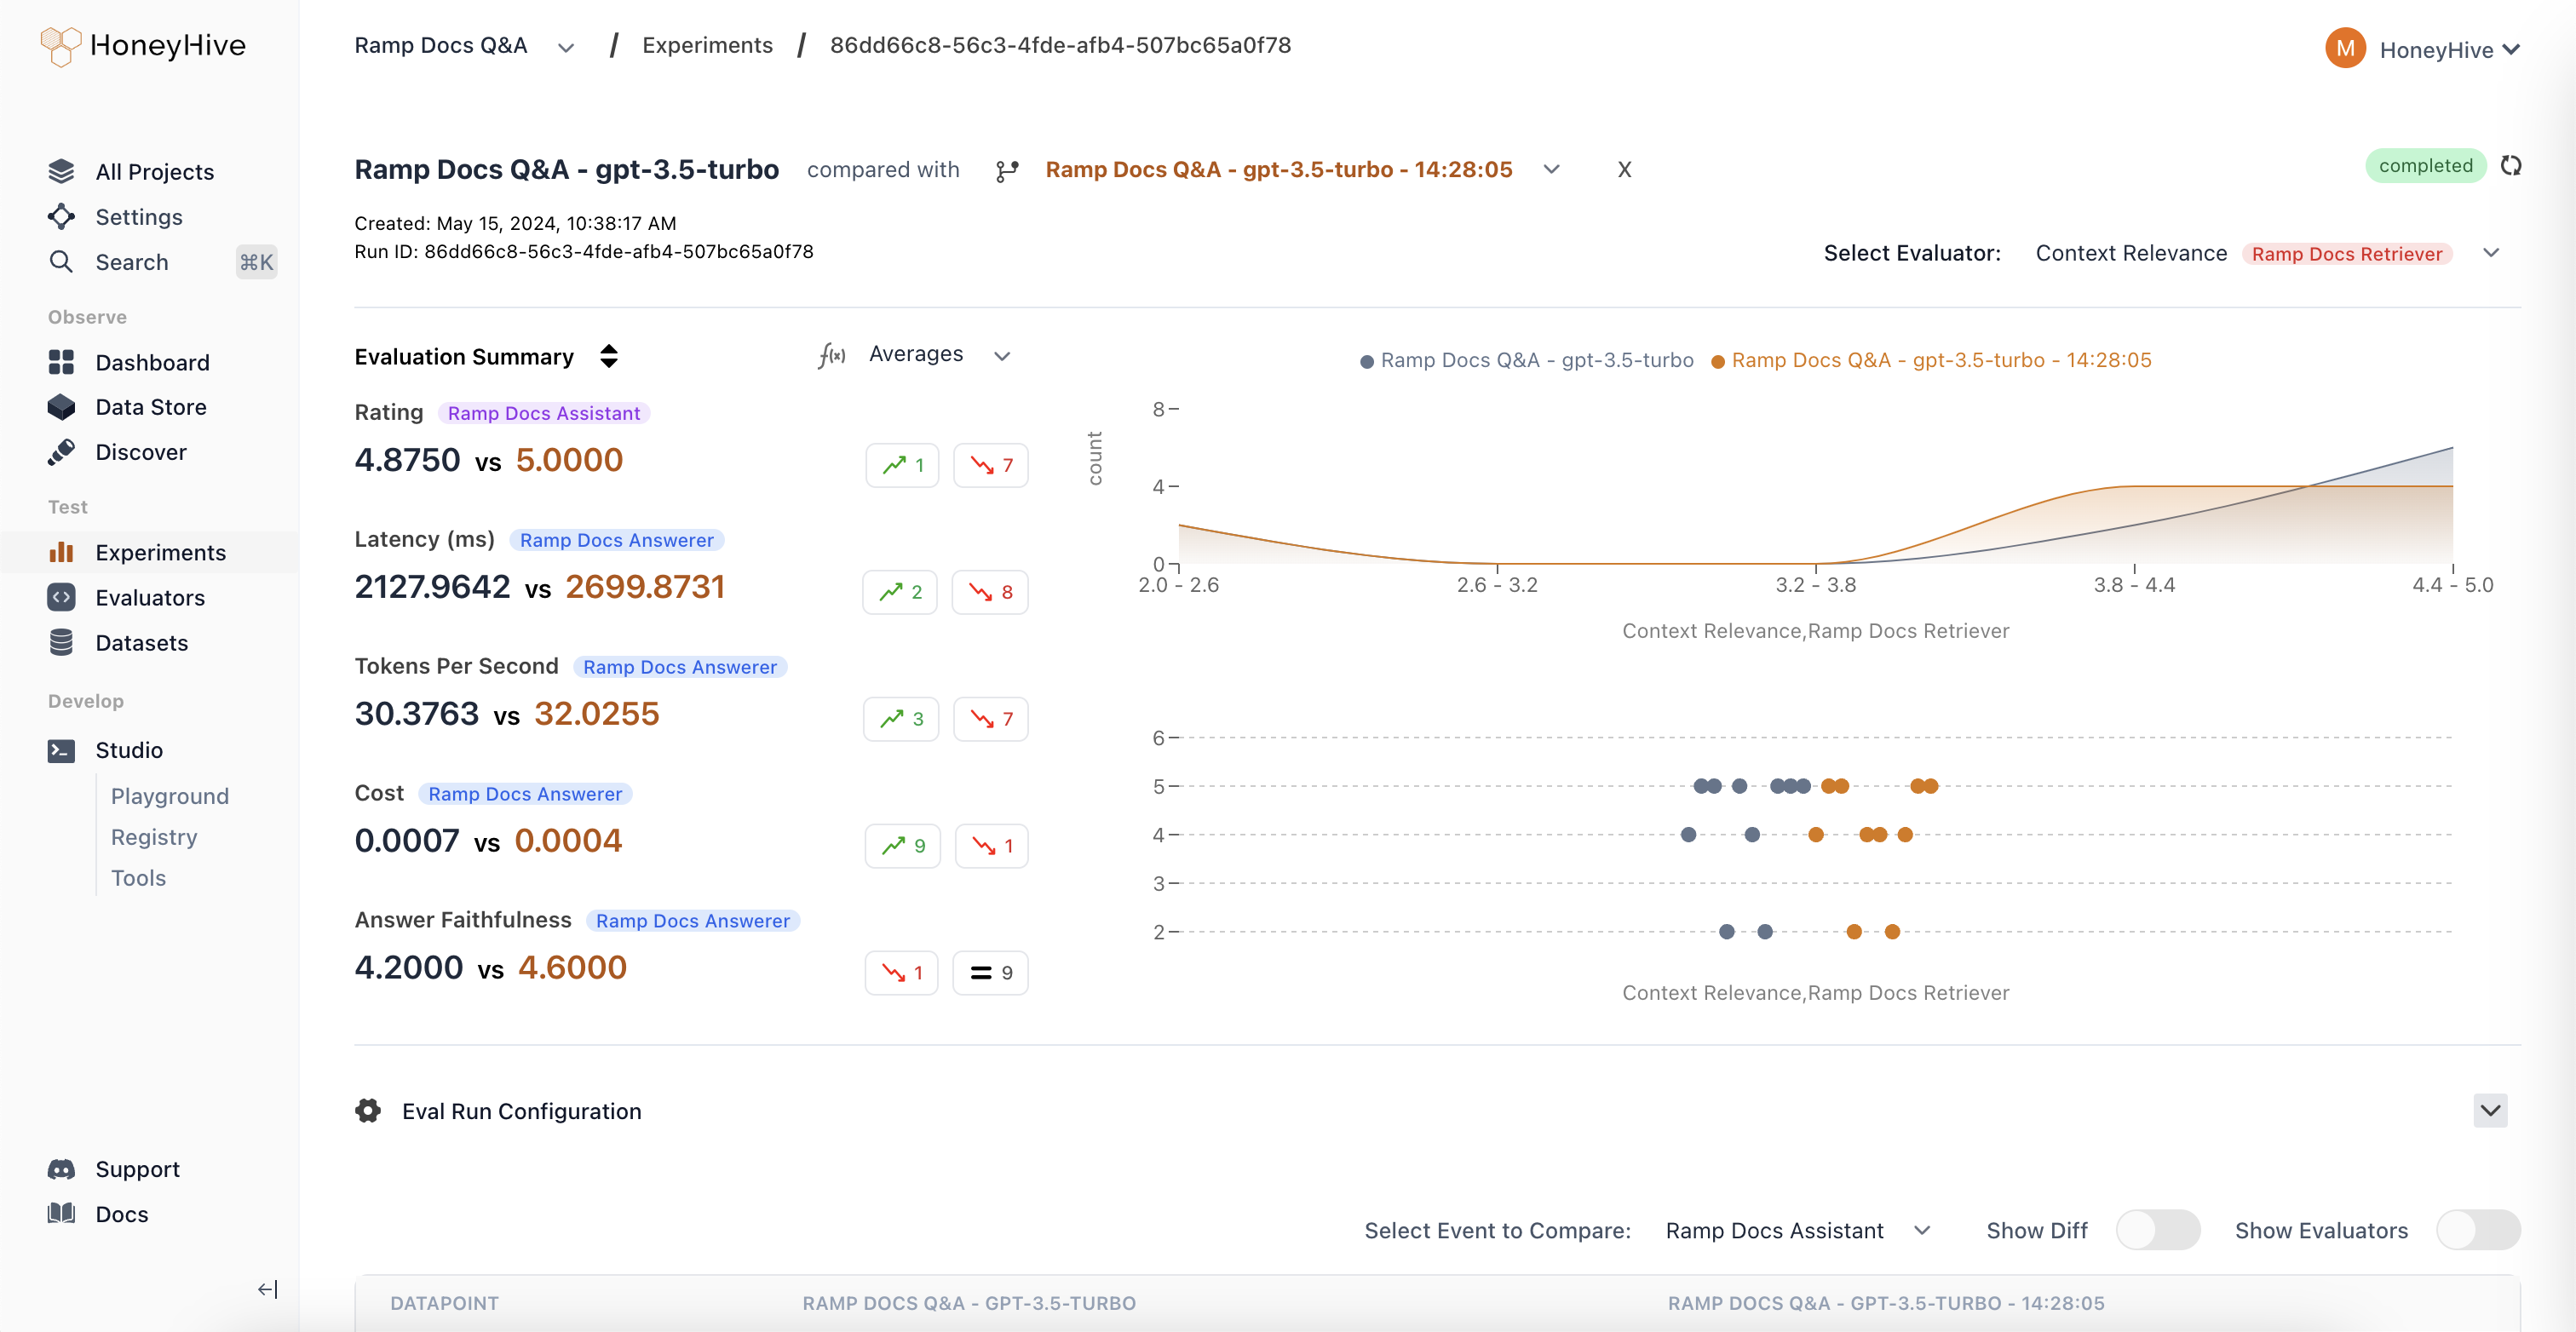
Task: Click the Evaluators code icon
Action: coord(61,597)
